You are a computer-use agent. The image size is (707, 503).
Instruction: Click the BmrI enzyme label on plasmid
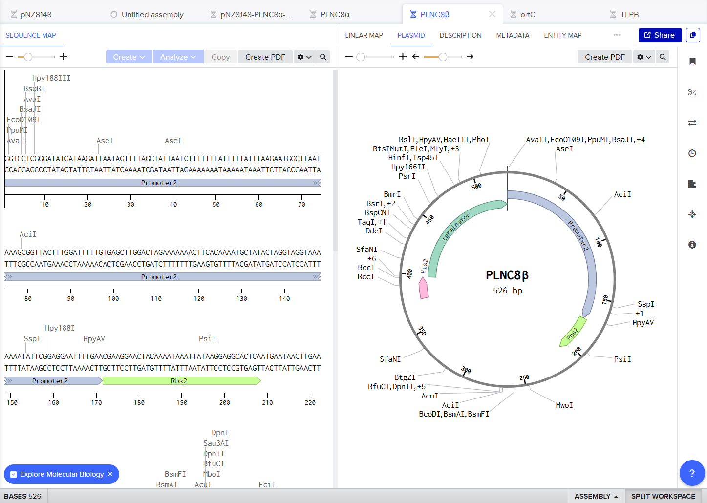pyautogui.click(x=392, y=194)
